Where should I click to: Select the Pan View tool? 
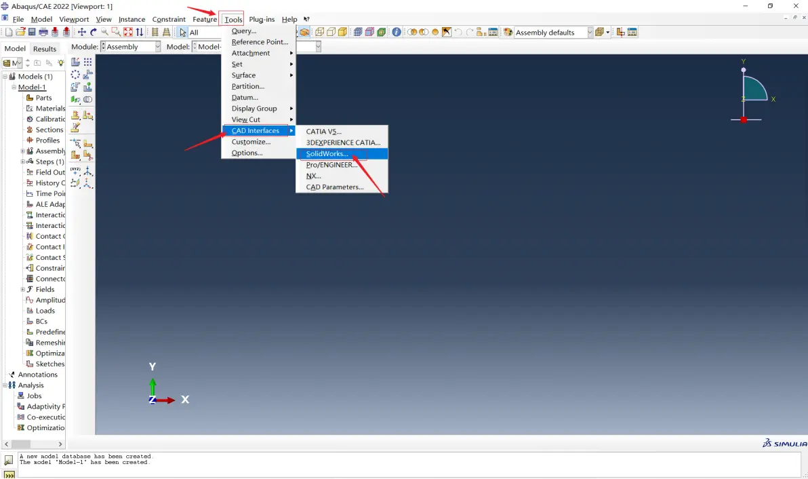click(82, 32)
